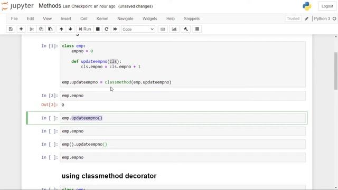The width and height of the screenshot is (338, 190).
Task: Interrupt the kernel with stop icon
Action: pos(98,29)
